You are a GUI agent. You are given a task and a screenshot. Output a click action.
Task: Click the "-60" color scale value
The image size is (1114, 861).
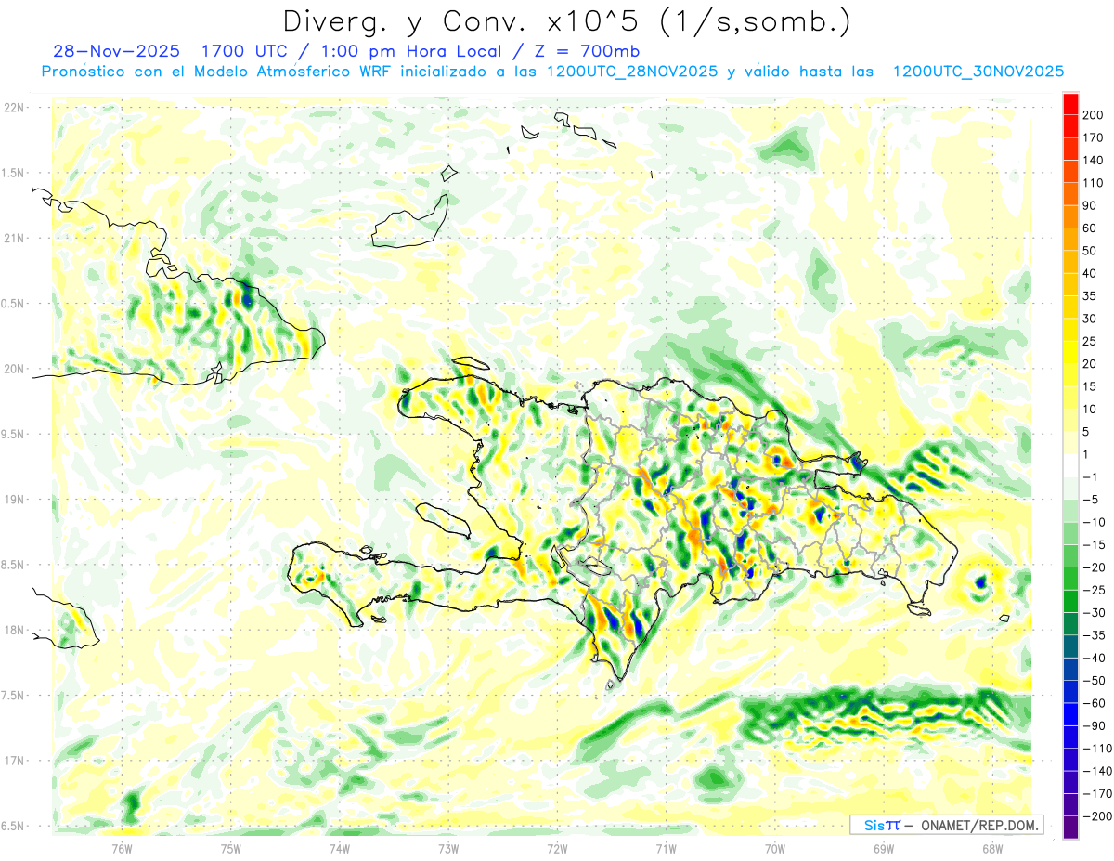click(1094, 703)
